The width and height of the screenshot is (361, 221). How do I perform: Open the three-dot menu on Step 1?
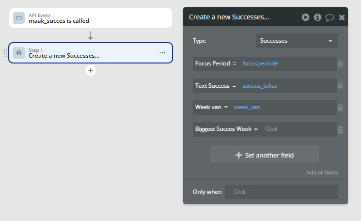point(162,53)
